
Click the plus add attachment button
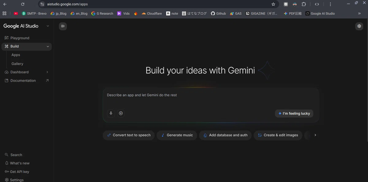[121, 113]
